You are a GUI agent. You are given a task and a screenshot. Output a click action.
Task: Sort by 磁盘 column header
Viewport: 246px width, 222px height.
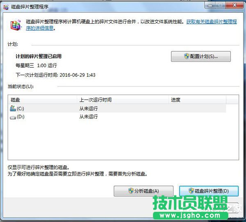tap(42, 100)
